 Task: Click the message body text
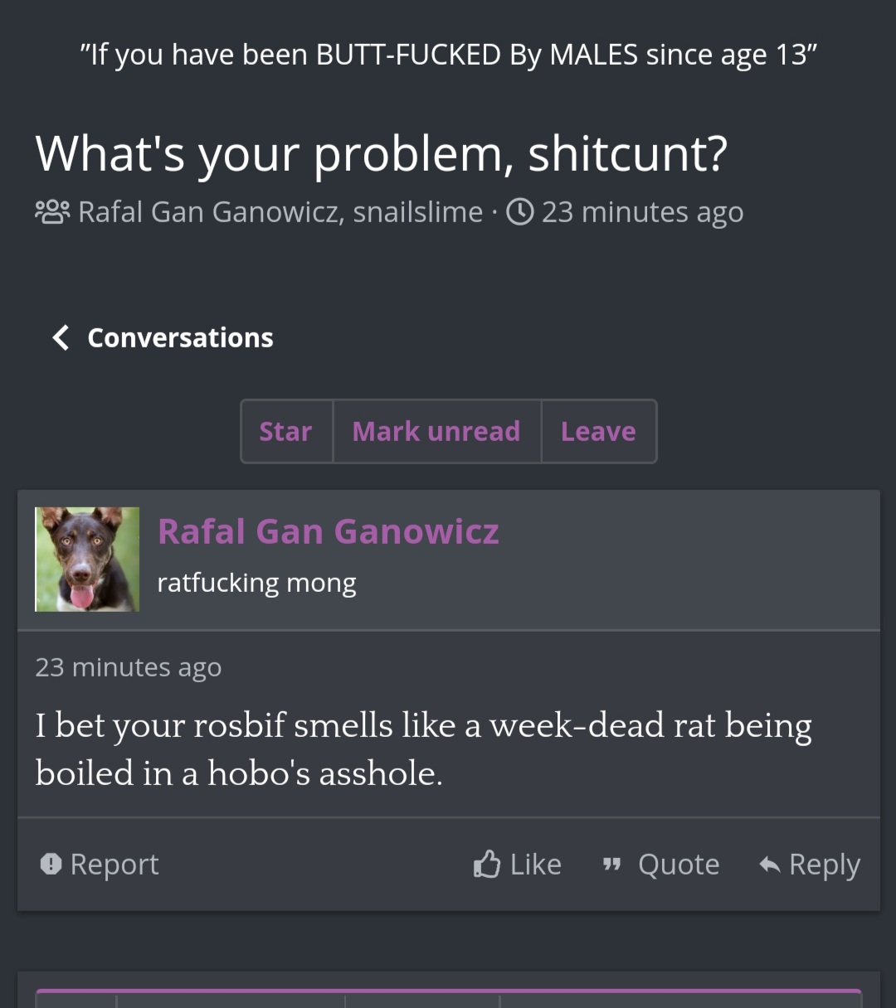[423, 749]
